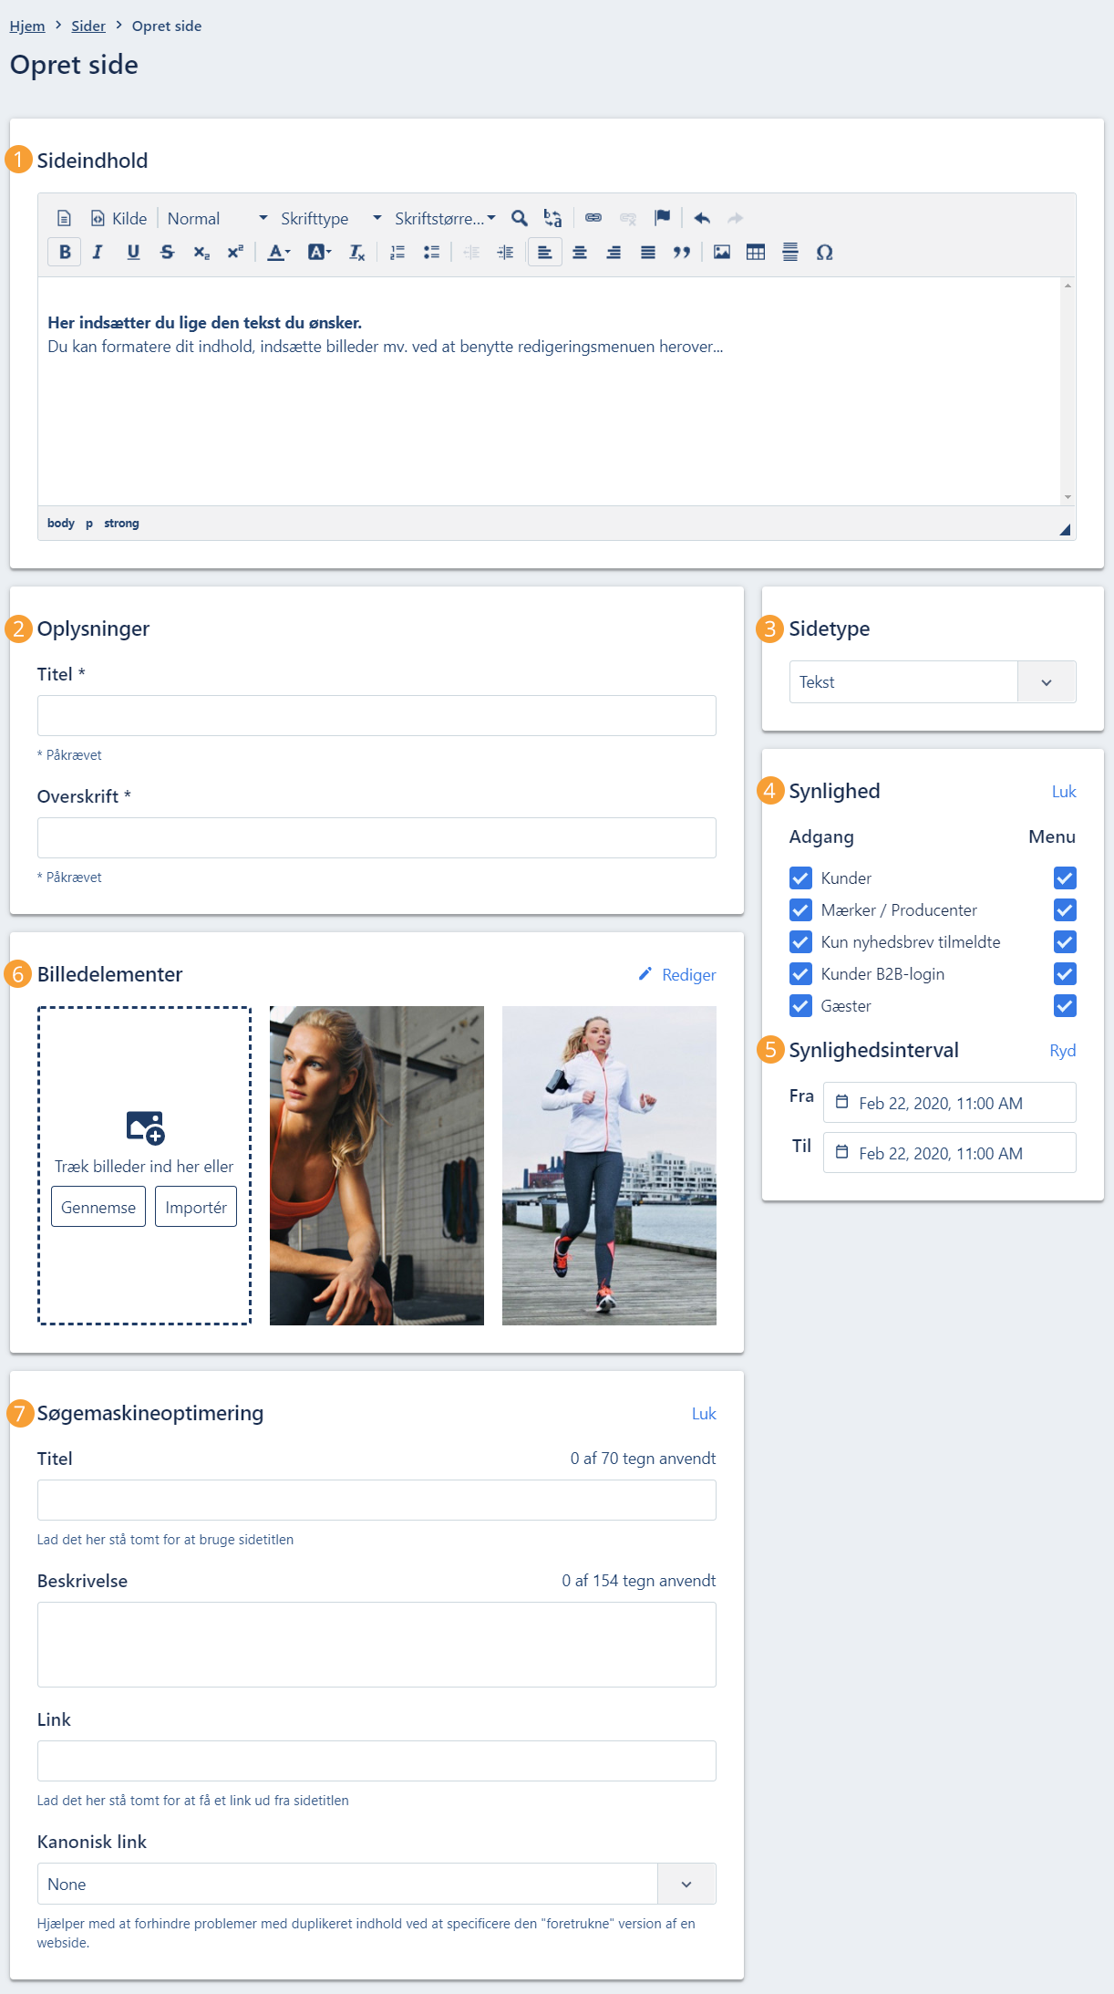Click the SEO Beskrivelse text area
This screenshot has height=1994, width=1114.
[x=376, y=1645]
